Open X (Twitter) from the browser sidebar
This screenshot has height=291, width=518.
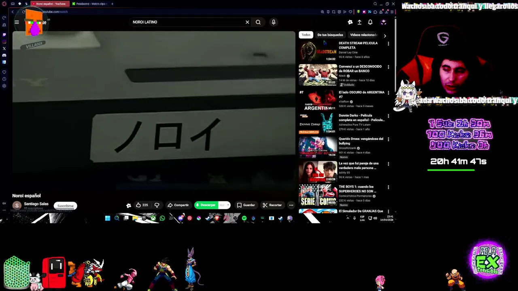pyautogui.click(x=4, y=48)
